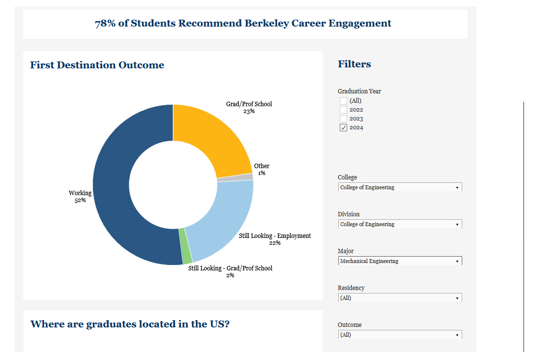Open the Major dropdown arrow
Screen dimensions: 534x352
(457, 261)
